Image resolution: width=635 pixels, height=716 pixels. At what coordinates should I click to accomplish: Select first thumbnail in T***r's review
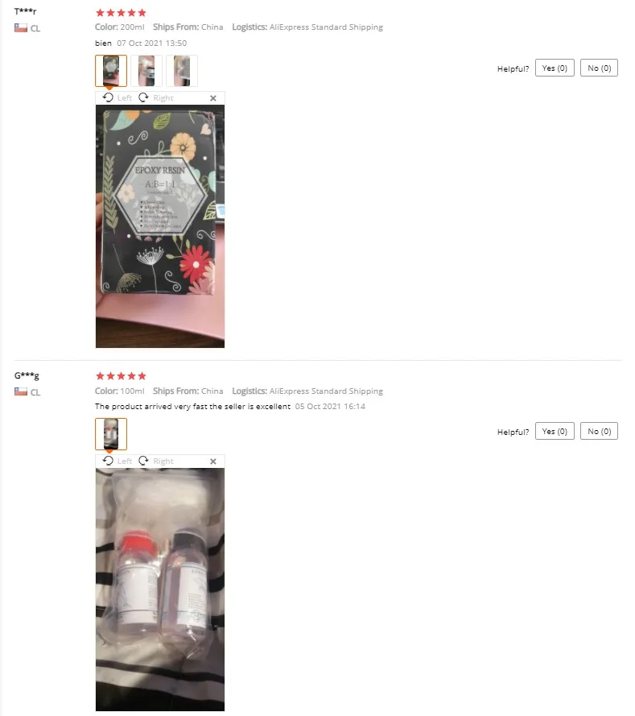point(111,71)
